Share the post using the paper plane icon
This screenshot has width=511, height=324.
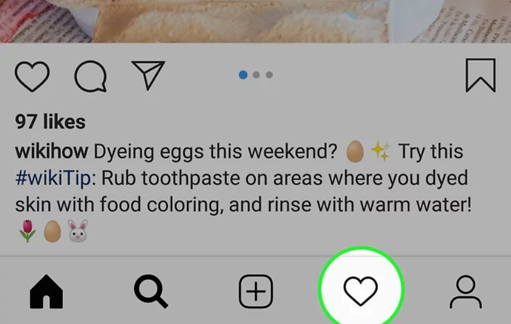(x=148, y=75)
